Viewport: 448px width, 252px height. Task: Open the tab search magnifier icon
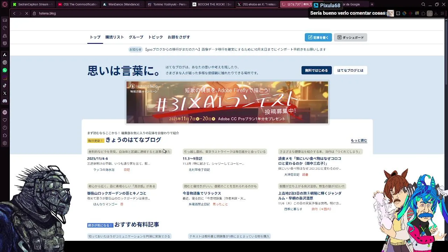point(423,5)
